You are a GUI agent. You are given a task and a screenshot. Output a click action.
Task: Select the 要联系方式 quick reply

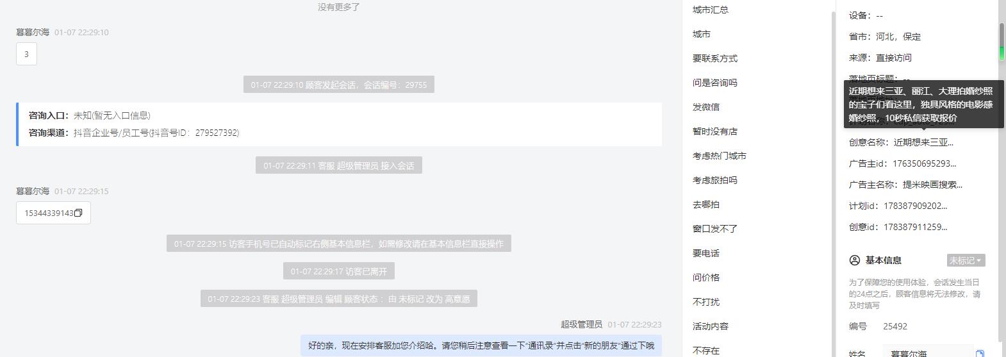[715, 58]
